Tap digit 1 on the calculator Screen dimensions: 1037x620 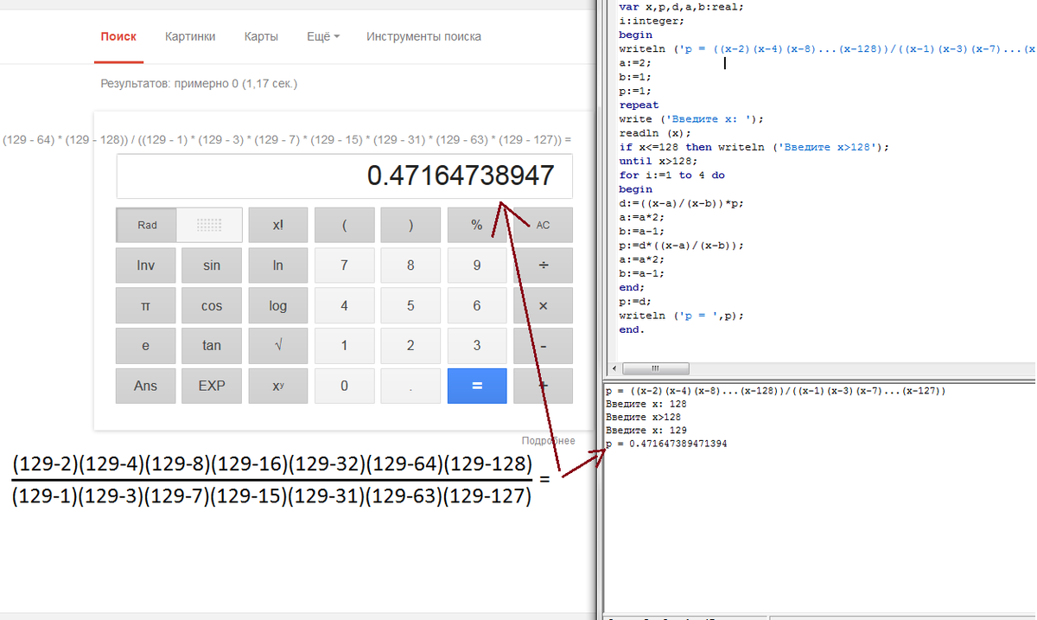click(x=344, y=346)
